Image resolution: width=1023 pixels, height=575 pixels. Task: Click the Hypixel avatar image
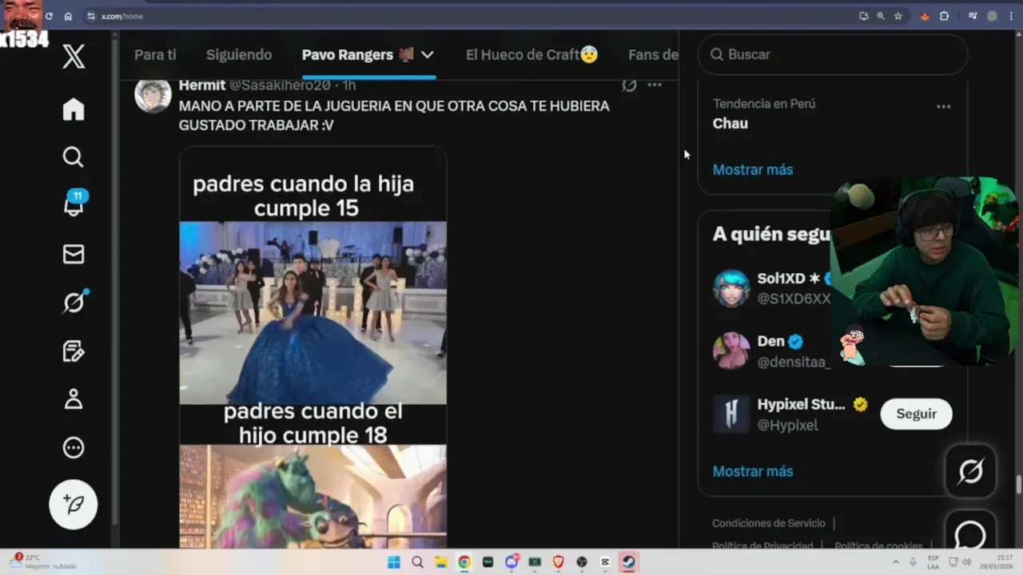point(731,414)
